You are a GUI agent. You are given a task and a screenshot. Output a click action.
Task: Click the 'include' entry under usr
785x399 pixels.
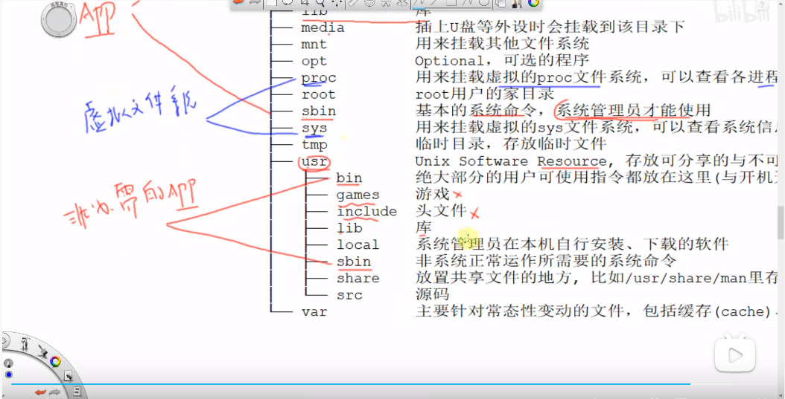(x=366, y=212)
